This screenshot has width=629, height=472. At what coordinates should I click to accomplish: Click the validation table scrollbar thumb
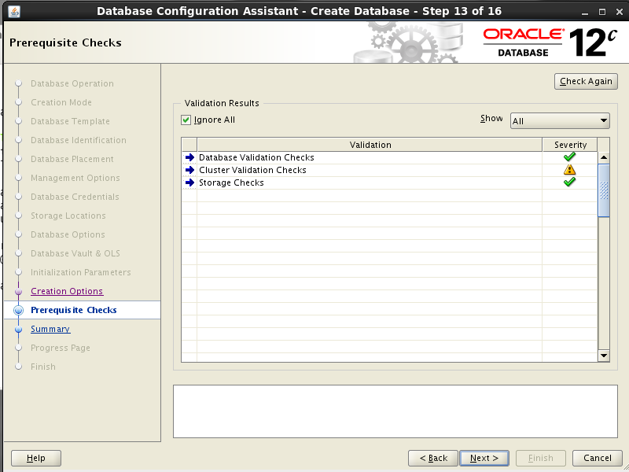point(604,190)
